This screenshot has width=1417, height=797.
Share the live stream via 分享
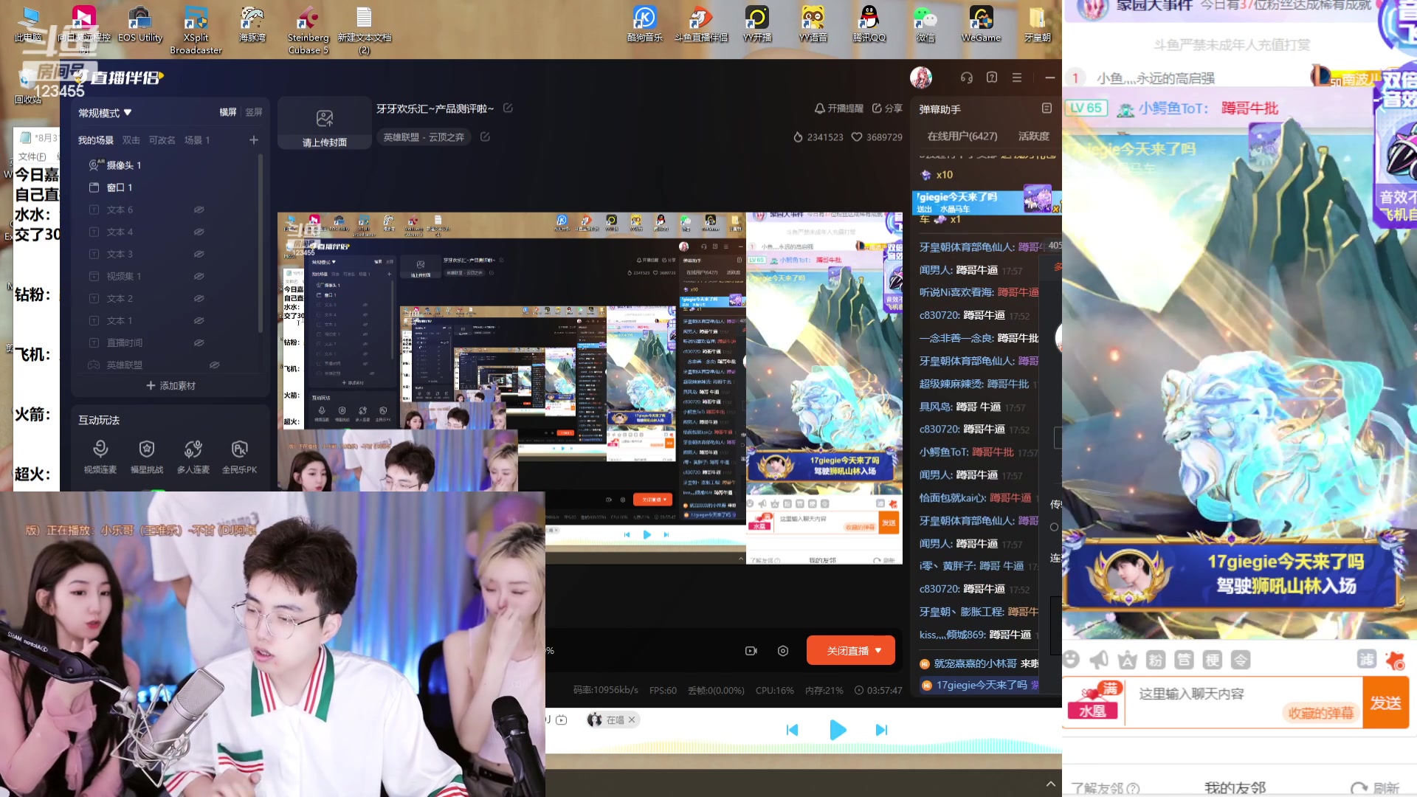click(x=887, y=108)
